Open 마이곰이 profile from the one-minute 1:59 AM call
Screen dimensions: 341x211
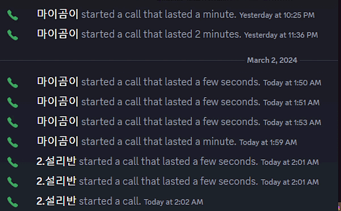click(x=58, y=141)
